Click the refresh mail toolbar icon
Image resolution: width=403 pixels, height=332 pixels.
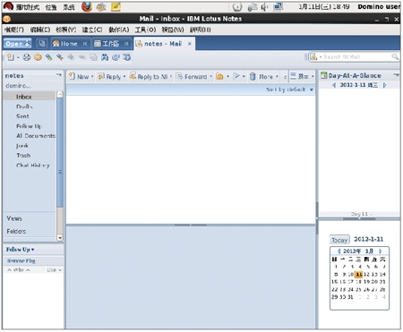[x=116, y=57]
